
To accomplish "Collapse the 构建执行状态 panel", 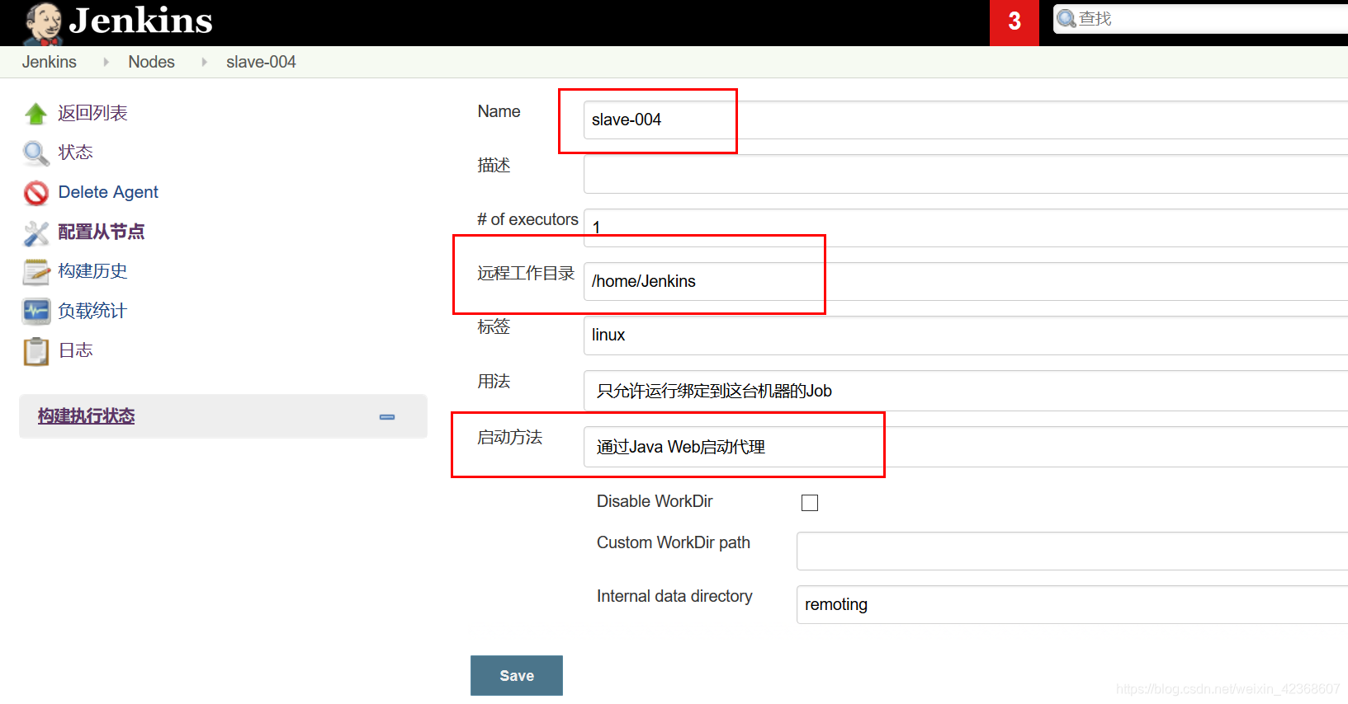I will click(x=387, y=417).
